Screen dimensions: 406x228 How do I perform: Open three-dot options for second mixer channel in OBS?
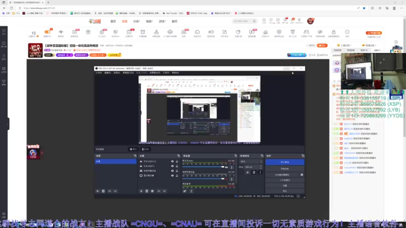pyautogui.click(x=231, y=179)
